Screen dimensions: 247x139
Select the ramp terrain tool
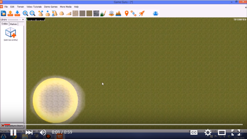(x=69, y=14)
